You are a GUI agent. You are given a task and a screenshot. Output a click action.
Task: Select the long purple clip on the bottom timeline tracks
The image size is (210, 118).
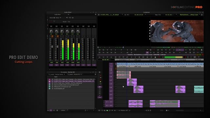tap(165, 104)
